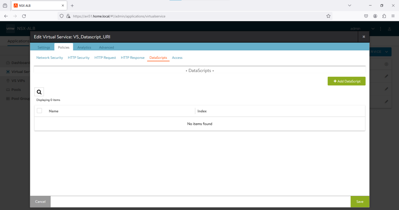List all tabs with the dropdown arrow
Image resolution: width=399 pixels, height=210 pixels.
tap(349, 5)
